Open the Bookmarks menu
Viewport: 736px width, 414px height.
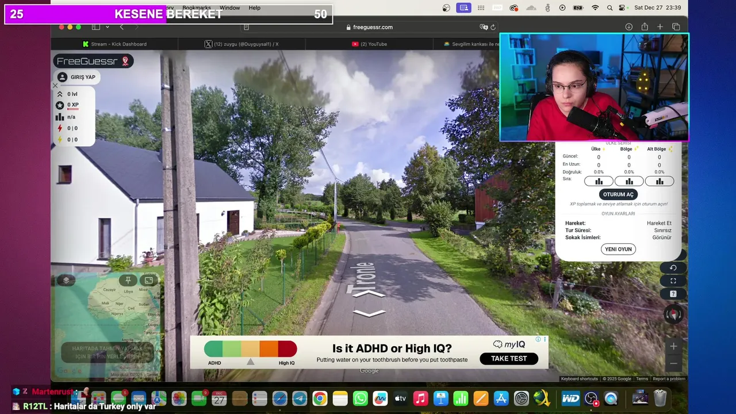pos(197,7)
